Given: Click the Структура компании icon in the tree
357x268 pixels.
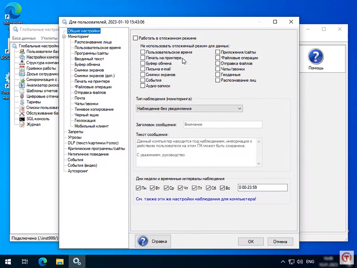Looking at the screenshot, I should [x=22, y=62].
